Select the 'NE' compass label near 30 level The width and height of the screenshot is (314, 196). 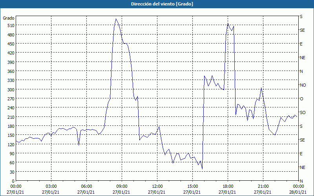tap(302, 167)
